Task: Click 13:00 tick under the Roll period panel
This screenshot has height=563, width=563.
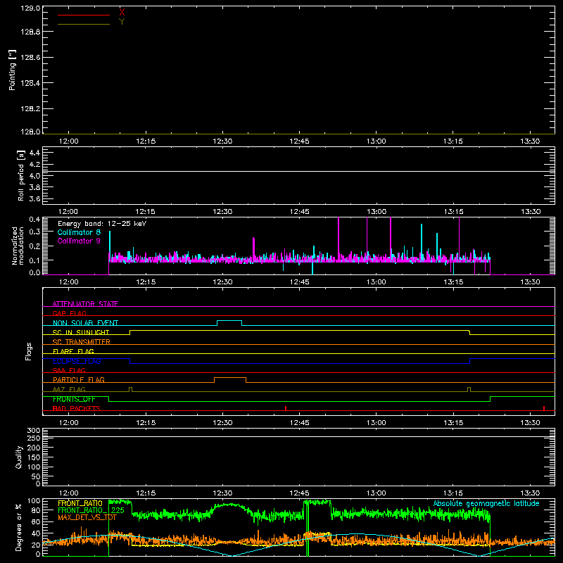Action: pos(377,212)
